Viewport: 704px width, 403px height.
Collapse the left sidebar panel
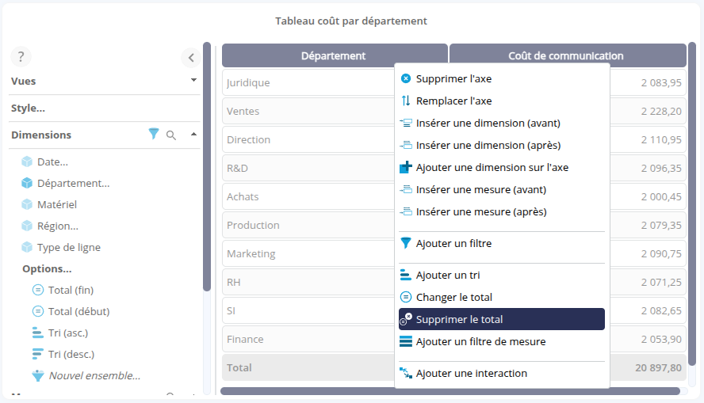[190, 57]
